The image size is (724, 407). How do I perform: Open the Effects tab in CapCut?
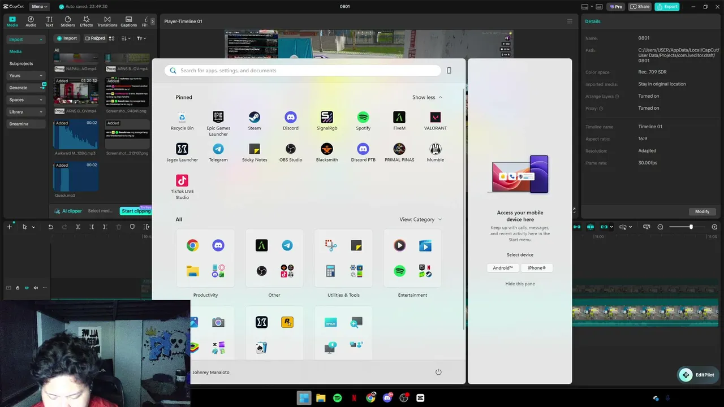click(x=86, y=21)
